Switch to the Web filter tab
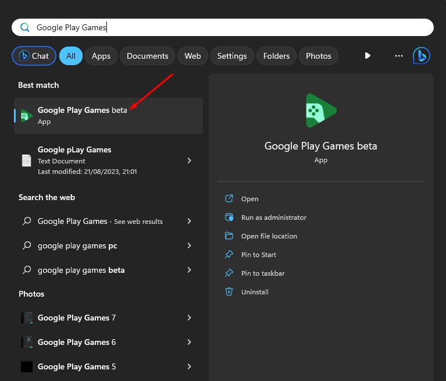 click(192, 56)
